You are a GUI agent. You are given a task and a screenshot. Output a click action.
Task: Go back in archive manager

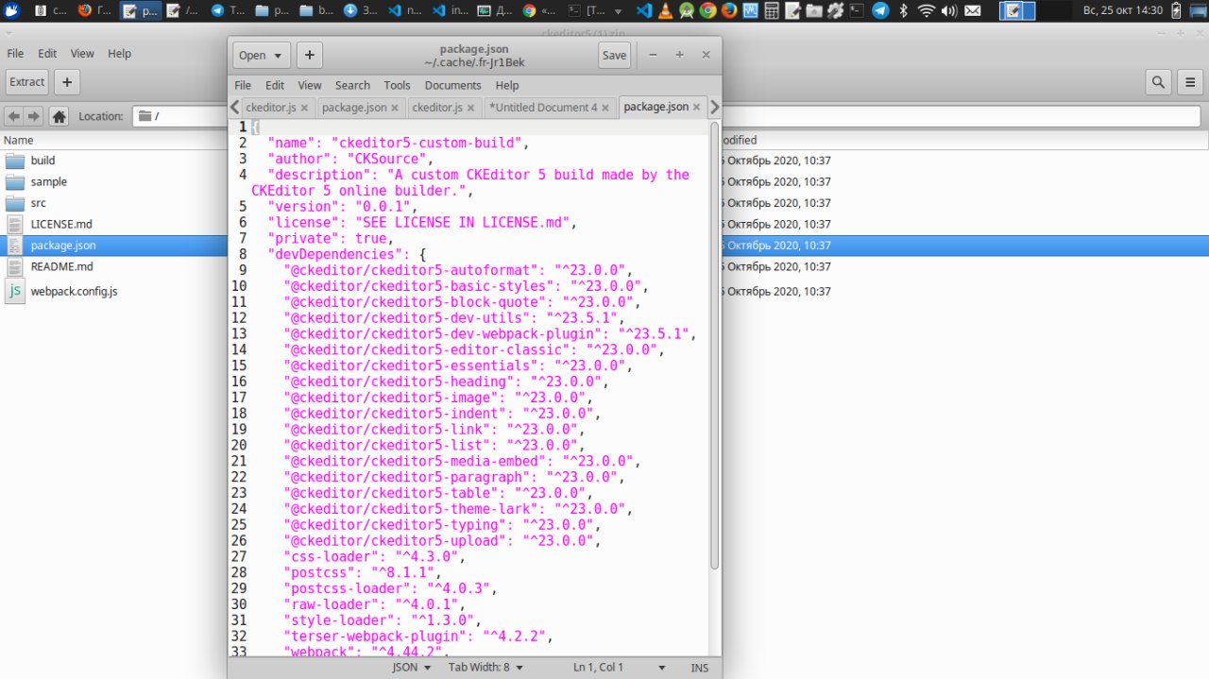[x=14, y=116]
